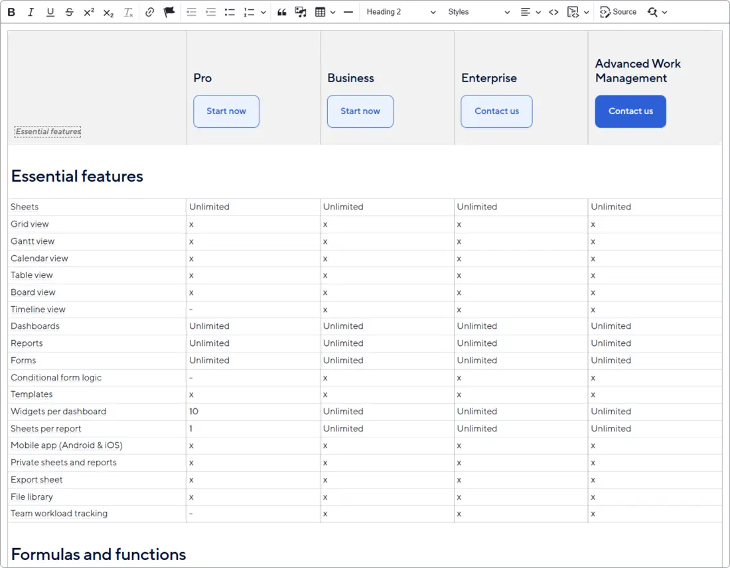This screenshot has width=730, height=568.
Task: Toggle the bulleted list
Action: coord(230,11)
